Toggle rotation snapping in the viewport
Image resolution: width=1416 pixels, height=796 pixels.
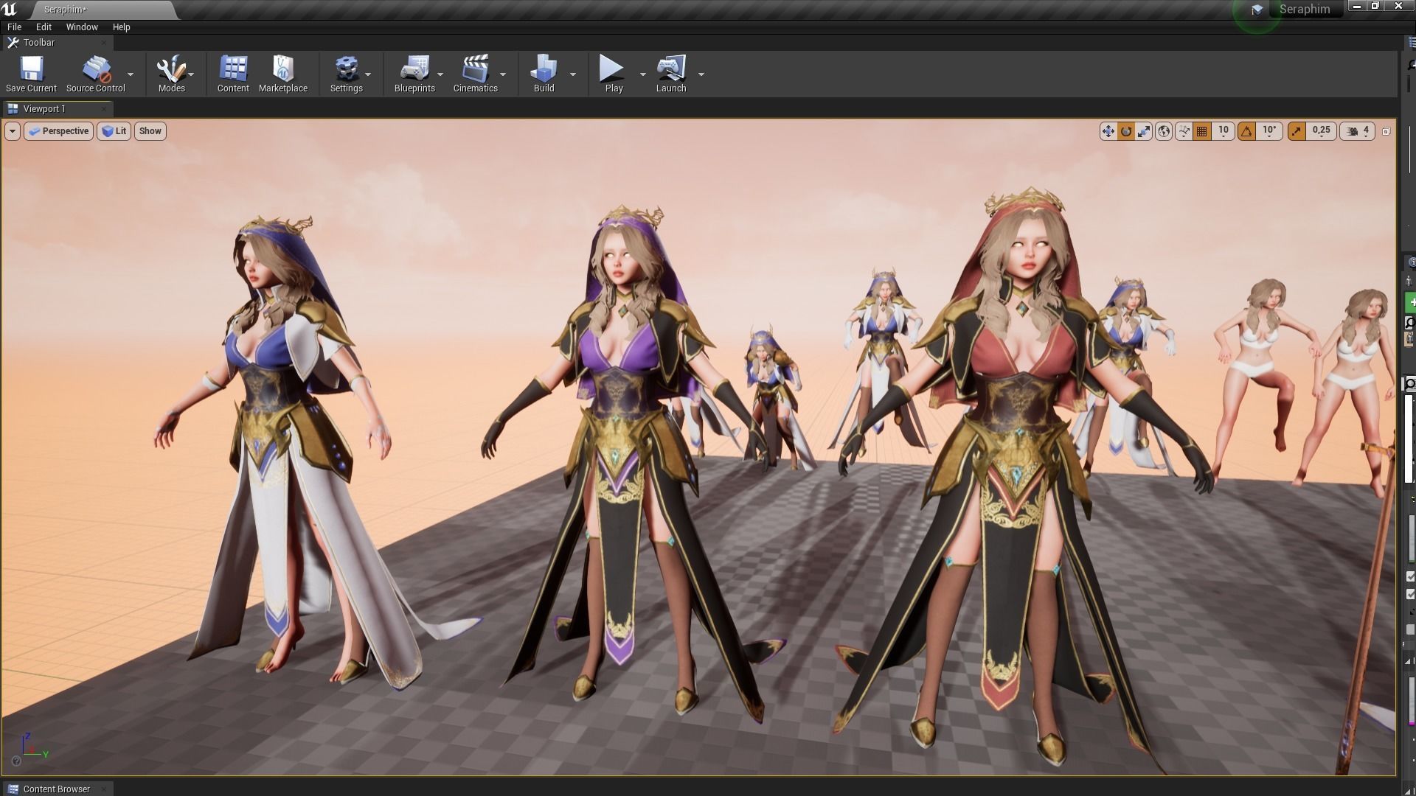click(x=1246, y=131)
